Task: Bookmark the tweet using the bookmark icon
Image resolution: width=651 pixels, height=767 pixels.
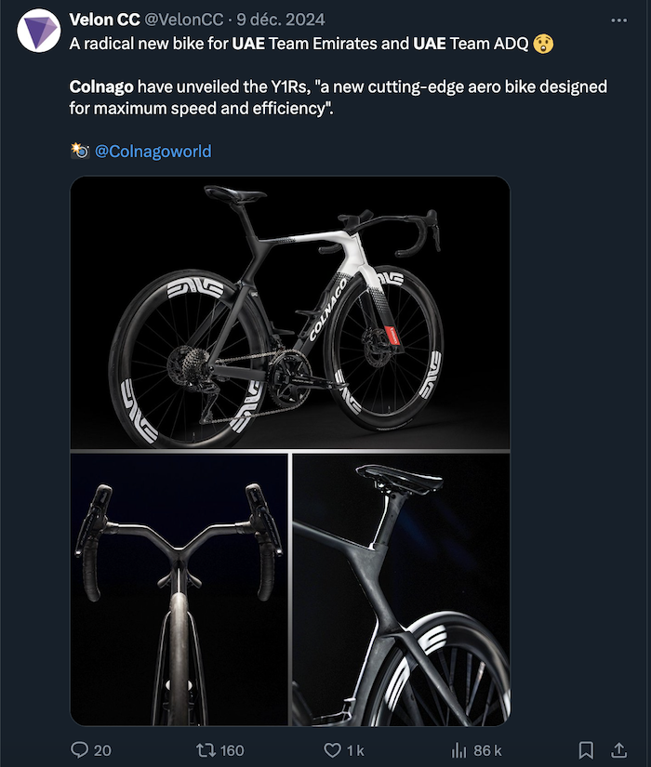Action: pyautogui.click(x=586, y=749)
